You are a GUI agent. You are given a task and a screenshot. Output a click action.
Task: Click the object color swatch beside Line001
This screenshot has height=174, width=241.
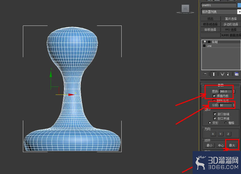(x=239, y=5)
